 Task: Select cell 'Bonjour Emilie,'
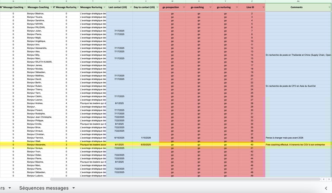pos(40,124)
